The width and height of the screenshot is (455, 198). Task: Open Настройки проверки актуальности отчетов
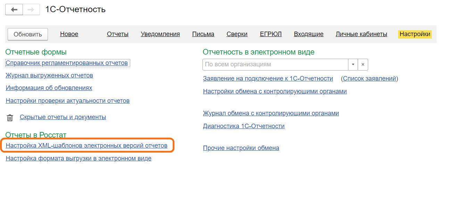pyautogui.click(x=68, y=101)
